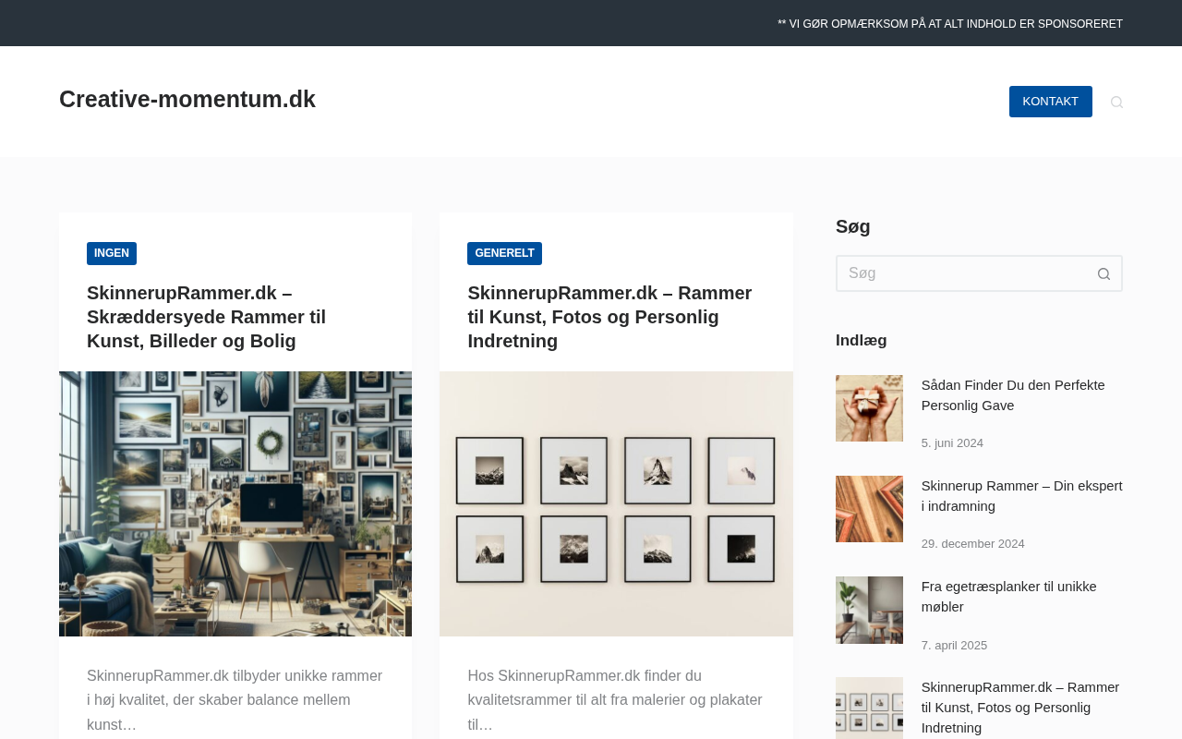
Task: Click the eight framed mountain photos image
Action: [x=616, y=503]
